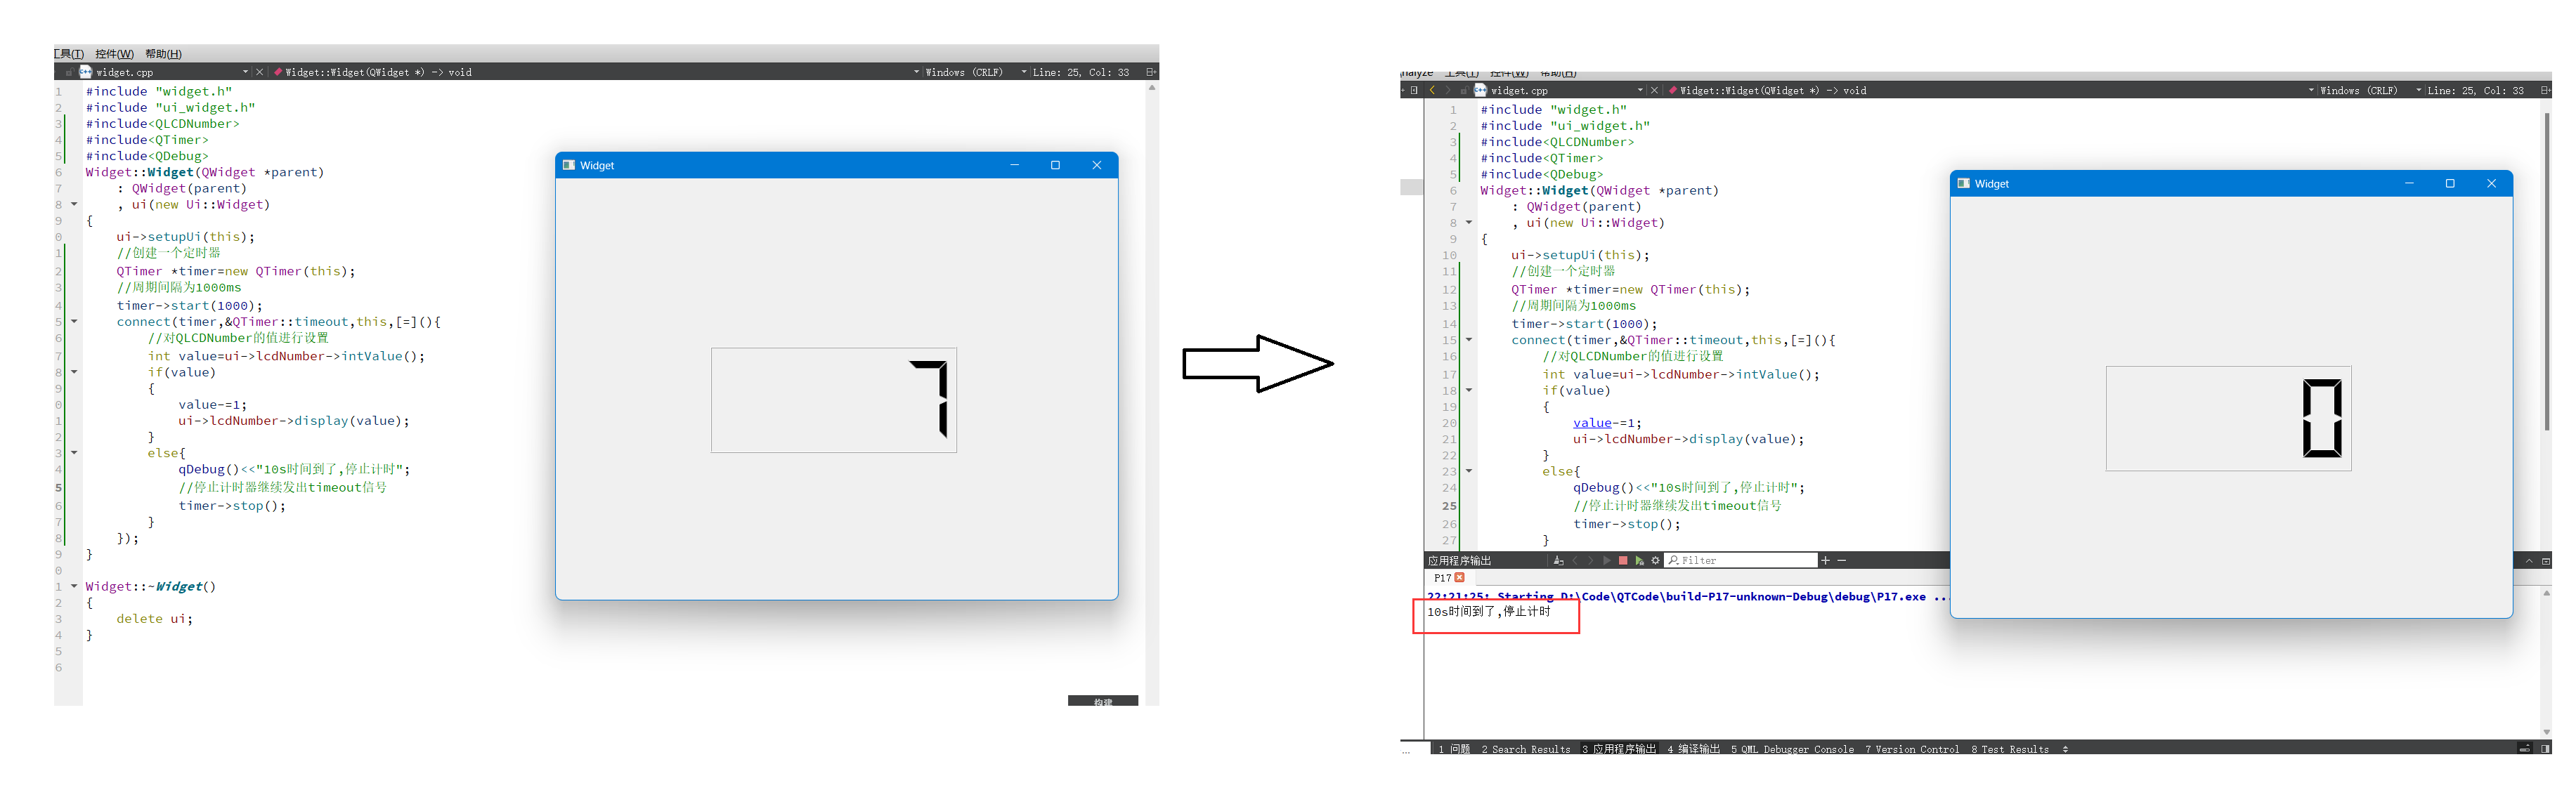The width and height of the screenshot is (2576, 809).
Task: Switch to 7 Version Control pane
Action: pyautogui.click(x=1912, y=749)
